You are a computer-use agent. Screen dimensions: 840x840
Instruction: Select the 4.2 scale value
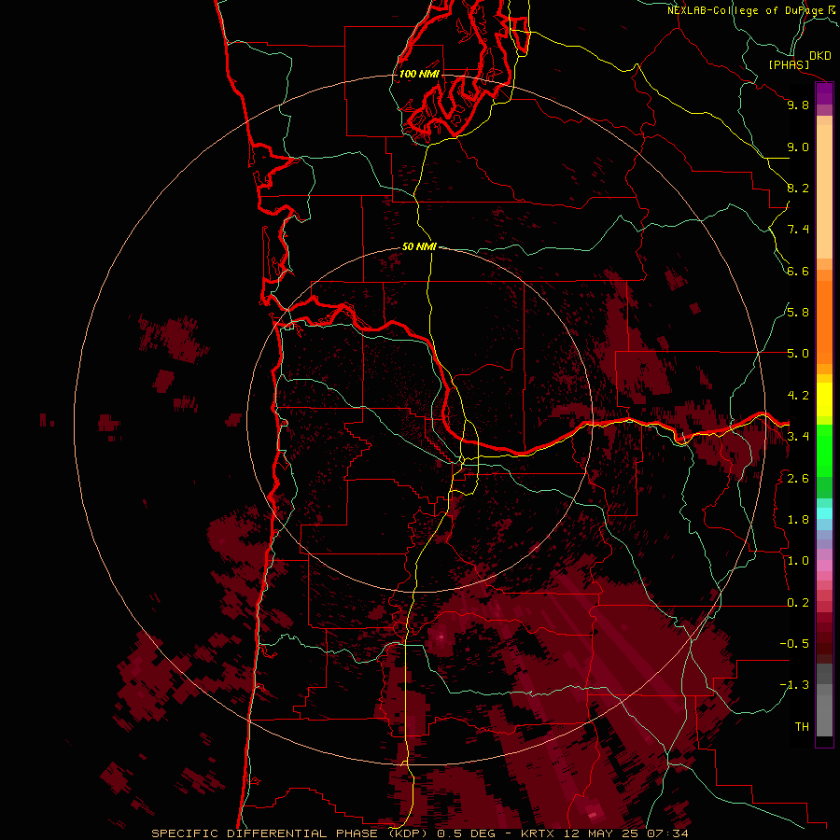(x=798, y=396)
